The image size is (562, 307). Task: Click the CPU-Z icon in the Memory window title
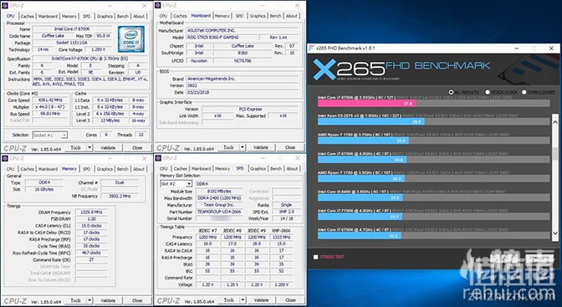[5, 158]
